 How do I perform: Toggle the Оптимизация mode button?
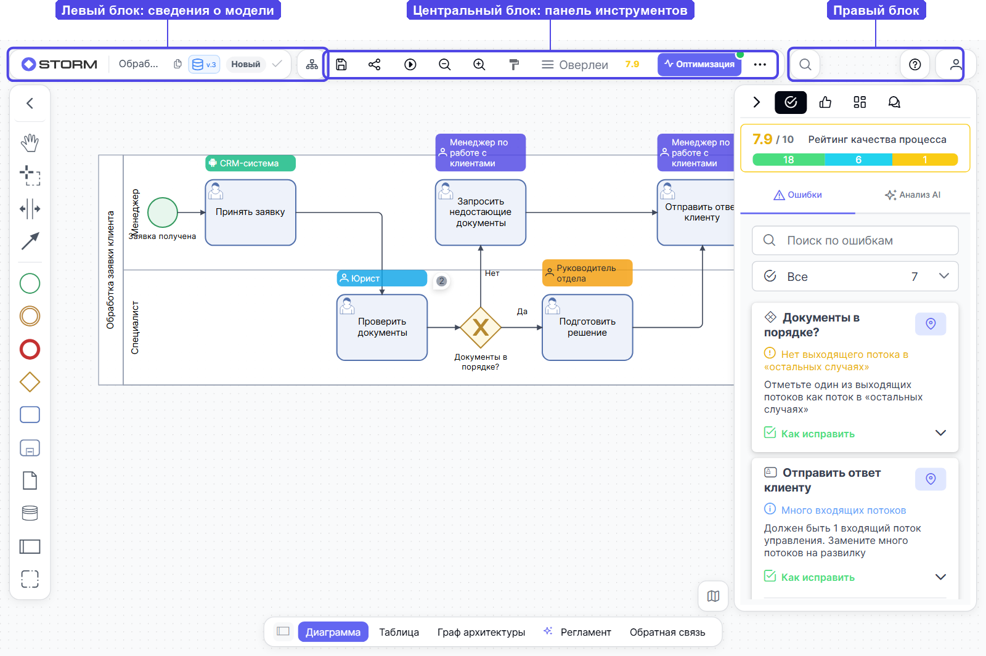pos(699,64)
